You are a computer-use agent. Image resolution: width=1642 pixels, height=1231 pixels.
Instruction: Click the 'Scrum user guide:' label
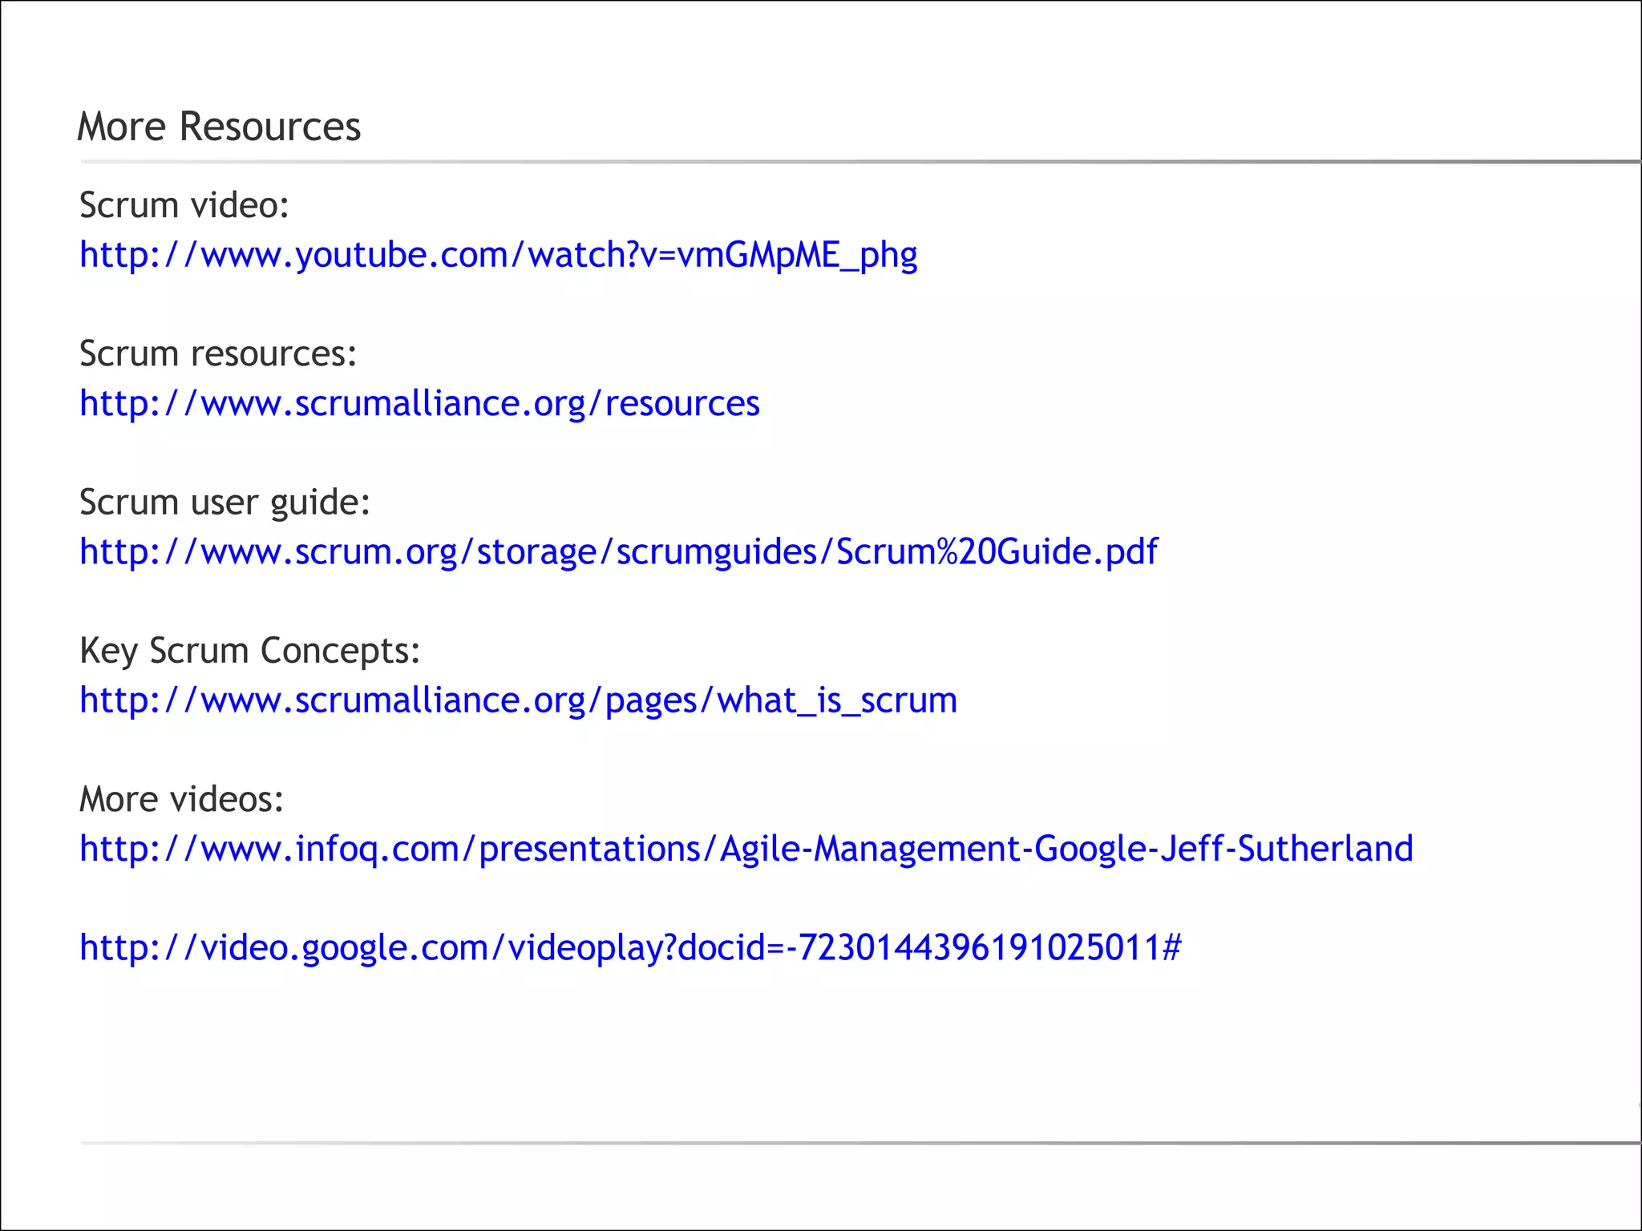(224, 502)
